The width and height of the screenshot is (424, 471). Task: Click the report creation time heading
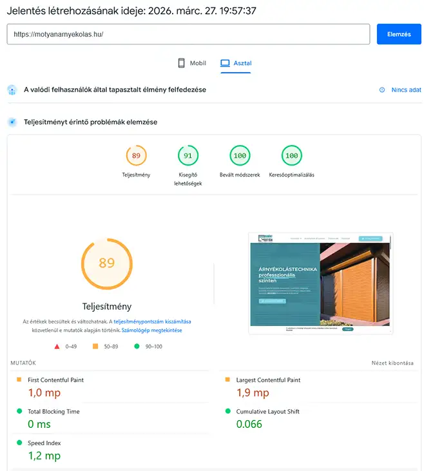tap(131, 11)
